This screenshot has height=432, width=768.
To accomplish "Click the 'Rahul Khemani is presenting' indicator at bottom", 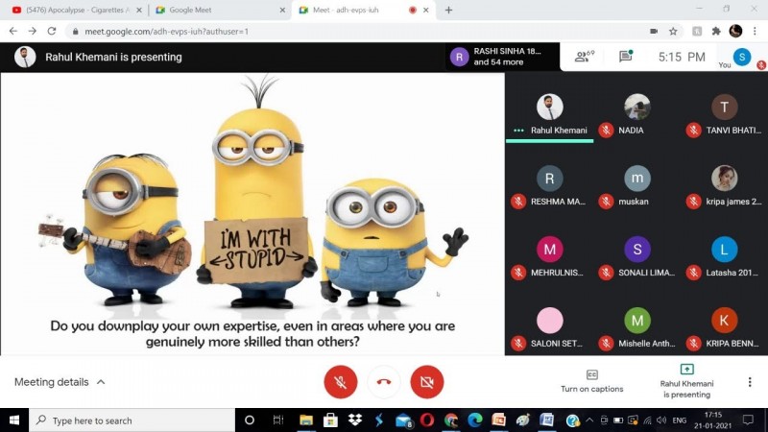I will click(x=686, y=381).
